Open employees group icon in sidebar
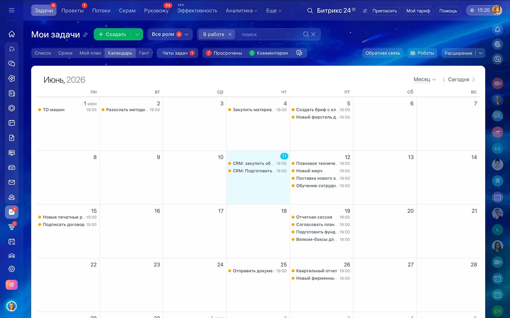The width and height of the screenshot is (510, 318). [12, 197]
